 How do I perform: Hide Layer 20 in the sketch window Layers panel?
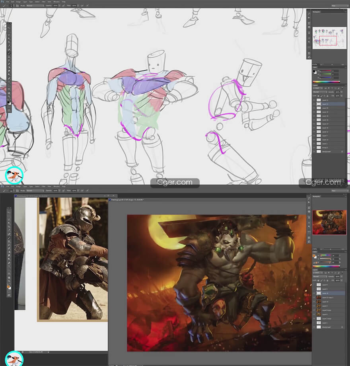coord(314,108)
